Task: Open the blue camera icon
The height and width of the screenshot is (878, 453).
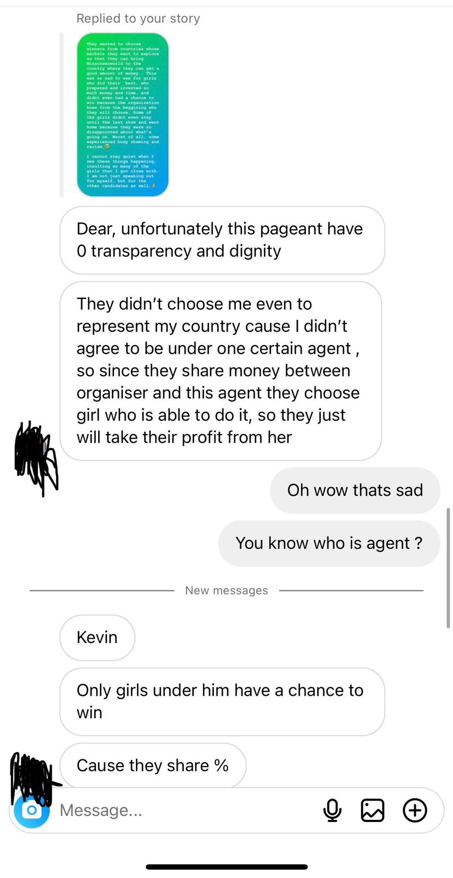Action: click(32, 810)
